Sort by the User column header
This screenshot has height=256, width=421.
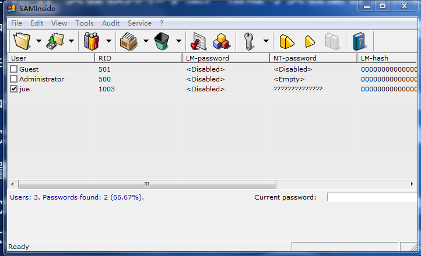point(51,58)
